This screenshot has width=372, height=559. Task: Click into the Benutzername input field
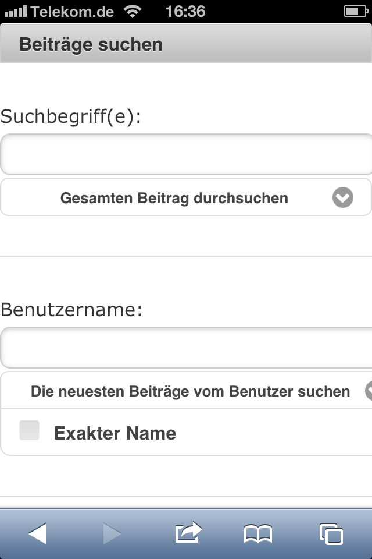pyautogui.click(x=186, y=348)
